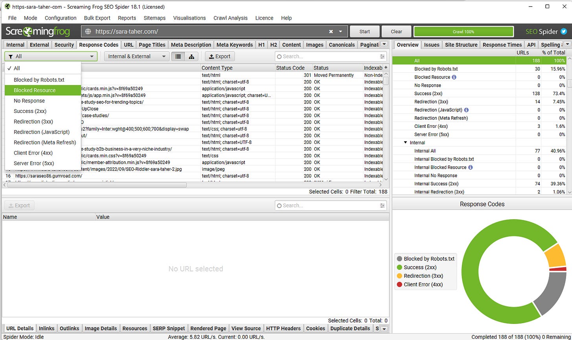Sort by Status Code column header
The image size is (572, 340).
[293, 68]
